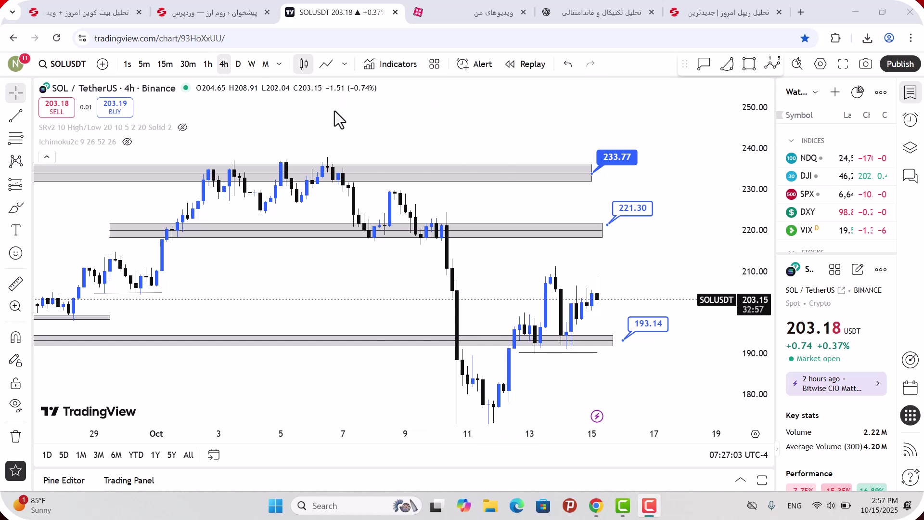This screenshot has width=924, height=520.
Task: Open the patterns drawing tool
Action: 15,161
